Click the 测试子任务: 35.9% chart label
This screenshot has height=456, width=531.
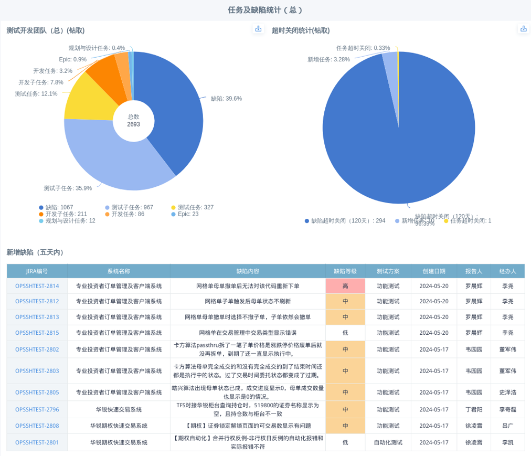(x=68, y=188)
